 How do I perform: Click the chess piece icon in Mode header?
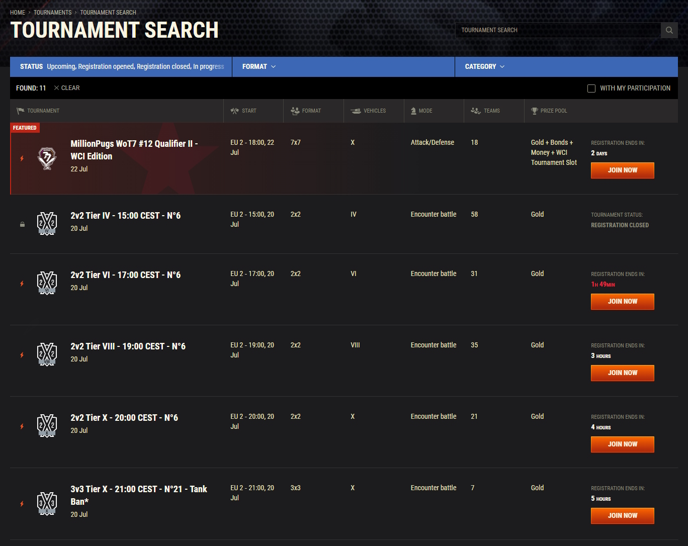[x=413, y=111]
